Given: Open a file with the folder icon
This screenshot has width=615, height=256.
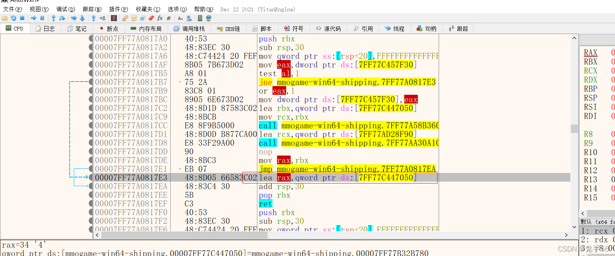Looking at the screenshot, I should click(x=5, y=18).
